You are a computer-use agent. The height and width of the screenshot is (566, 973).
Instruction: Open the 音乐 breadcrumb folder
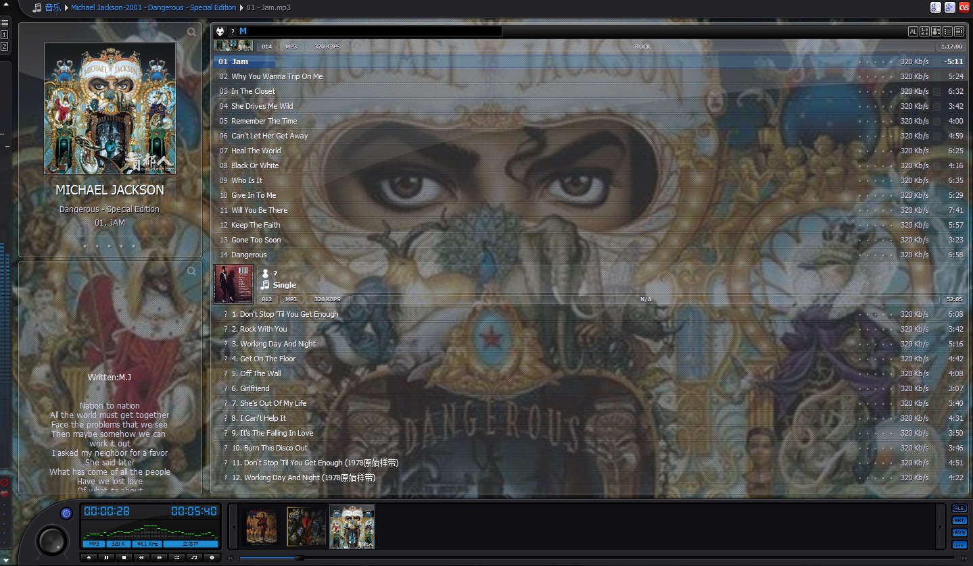[53, 8]
